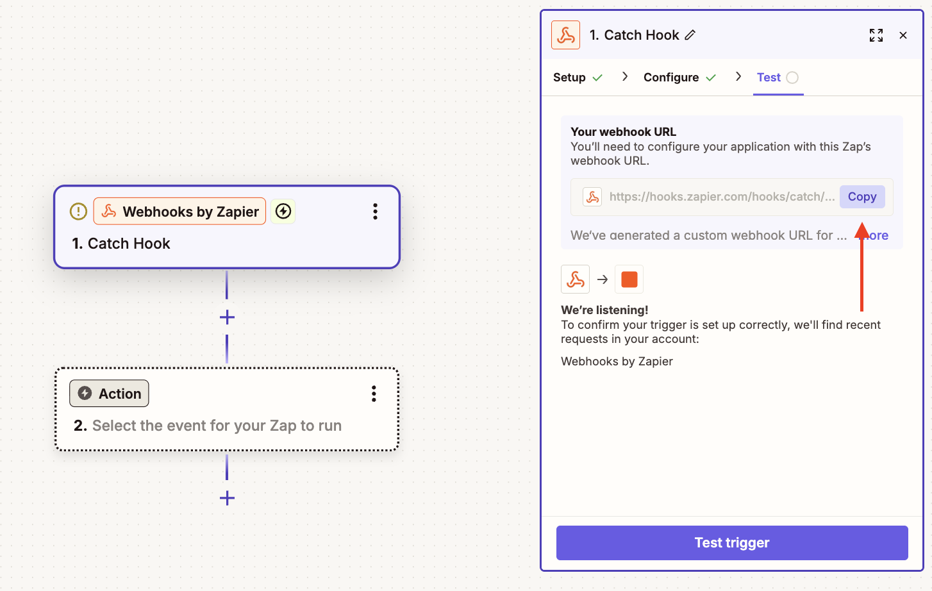Screen dimensions: 932x591
Task: Switch to the Setup tab
Action: 578,78
